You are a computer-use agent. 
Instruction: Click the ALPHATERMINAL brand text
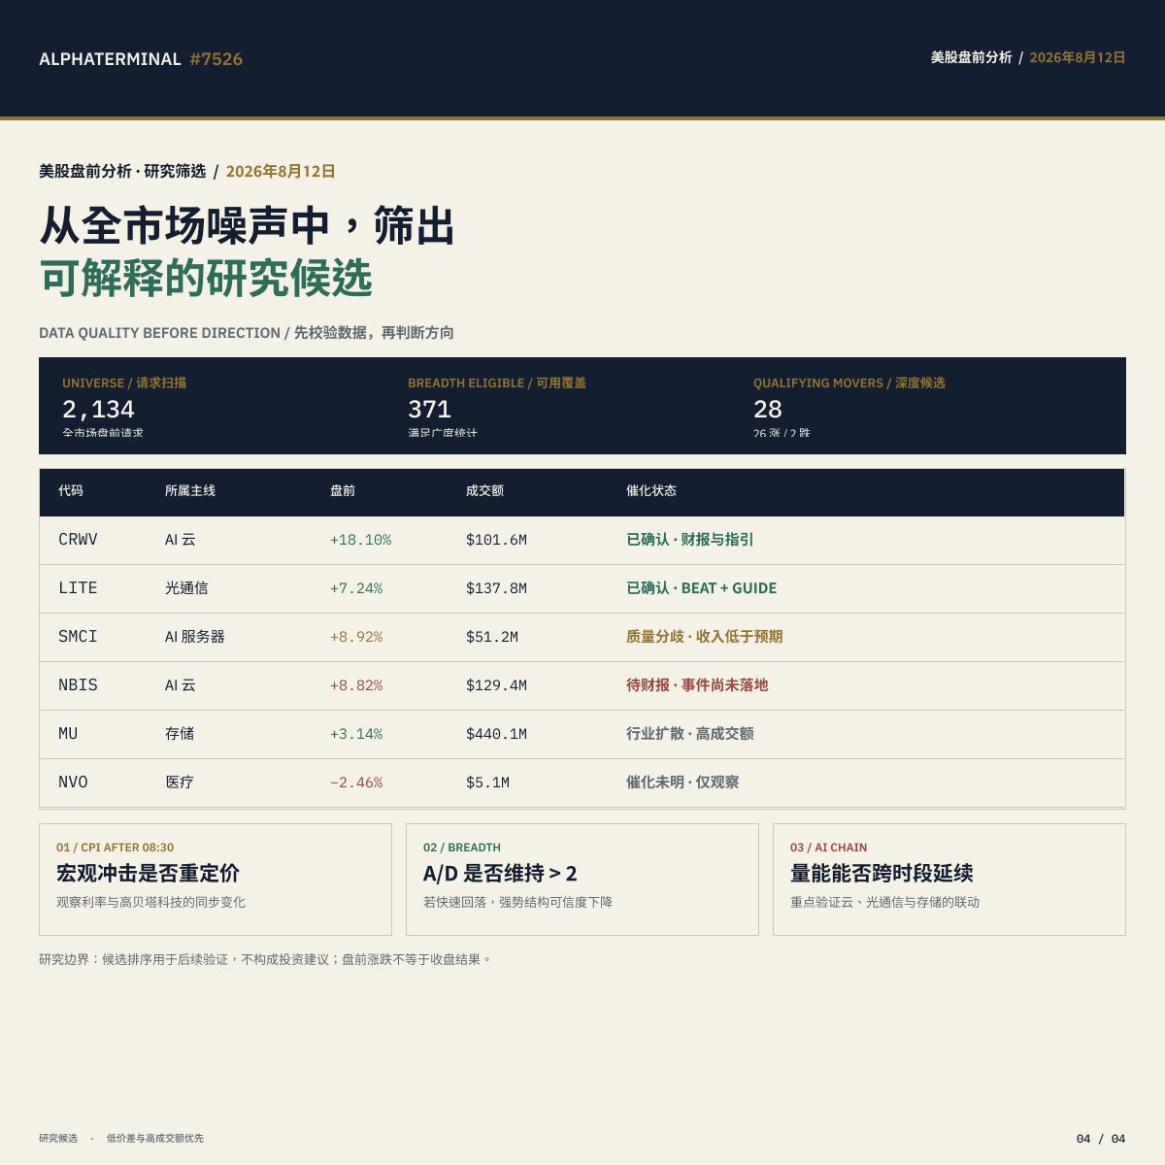coord(110,59)
